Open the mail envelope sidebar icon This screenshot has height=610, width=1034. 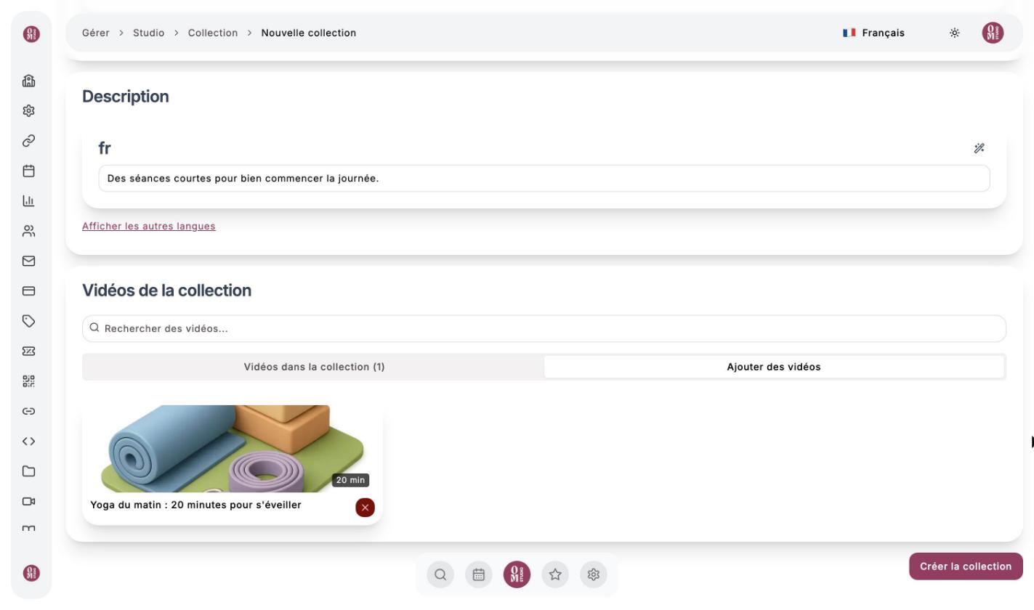click(x=29, y=261)
